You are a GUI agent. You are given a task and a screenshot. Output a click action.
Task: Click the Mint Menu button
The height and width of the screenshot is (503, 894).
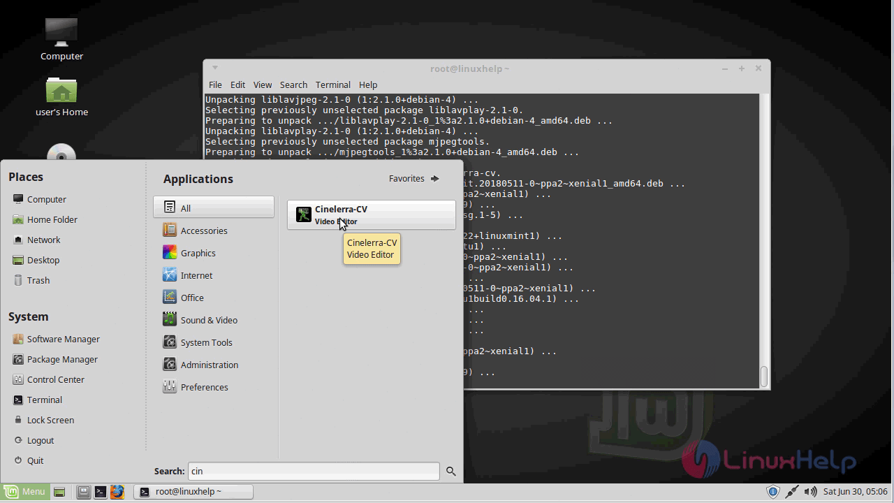pos(25,492)
